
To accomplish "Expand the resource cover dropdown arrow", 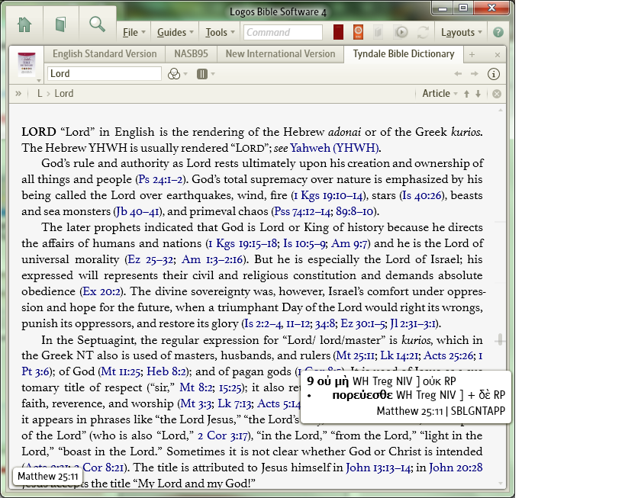I will coord(38,81).
